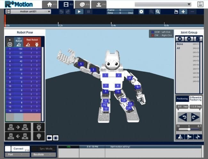Save the project with floppy disk icon
The image size is (208, 159).
tap(200, 4)
